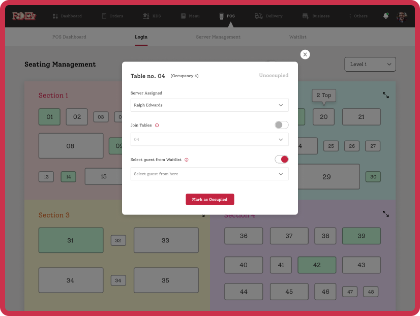Open the Join Tables dropdown showing 04
This screenshot has height=316, width=420.
[209, 139]
